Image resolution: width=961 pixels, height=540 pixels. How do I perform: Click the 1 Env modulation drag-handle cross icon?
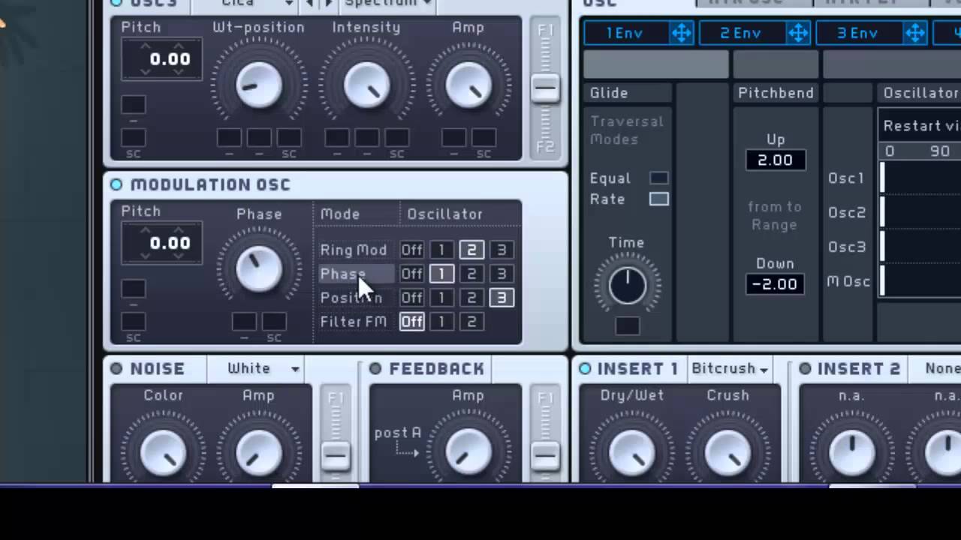point(682,33)
